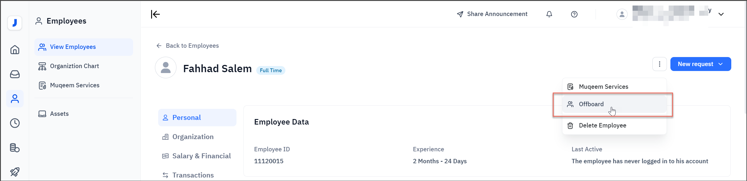Click Back to Employees link
747x181 pixels.
192,46
